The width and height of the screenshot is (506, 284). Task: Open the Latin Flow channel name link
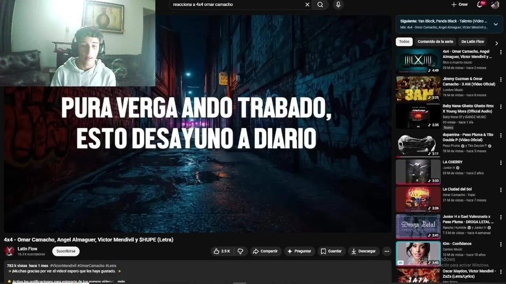pyautogui.click(x=27, y=249)
